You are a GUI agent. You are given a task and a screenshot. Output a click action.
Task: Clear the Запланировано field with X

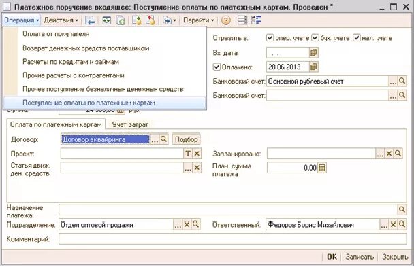click(x=389, y=154)
